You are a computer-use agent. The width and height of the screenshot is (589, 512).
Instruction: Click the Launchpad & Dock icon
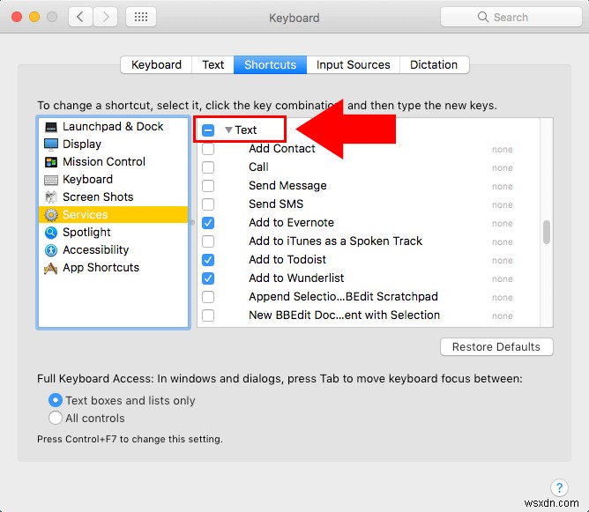click(x=51, y=127)
